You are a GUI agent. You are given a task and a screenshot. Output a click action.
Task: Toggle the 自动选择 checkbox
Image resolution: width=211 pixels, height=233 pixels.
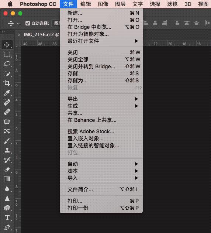(27, 23)
